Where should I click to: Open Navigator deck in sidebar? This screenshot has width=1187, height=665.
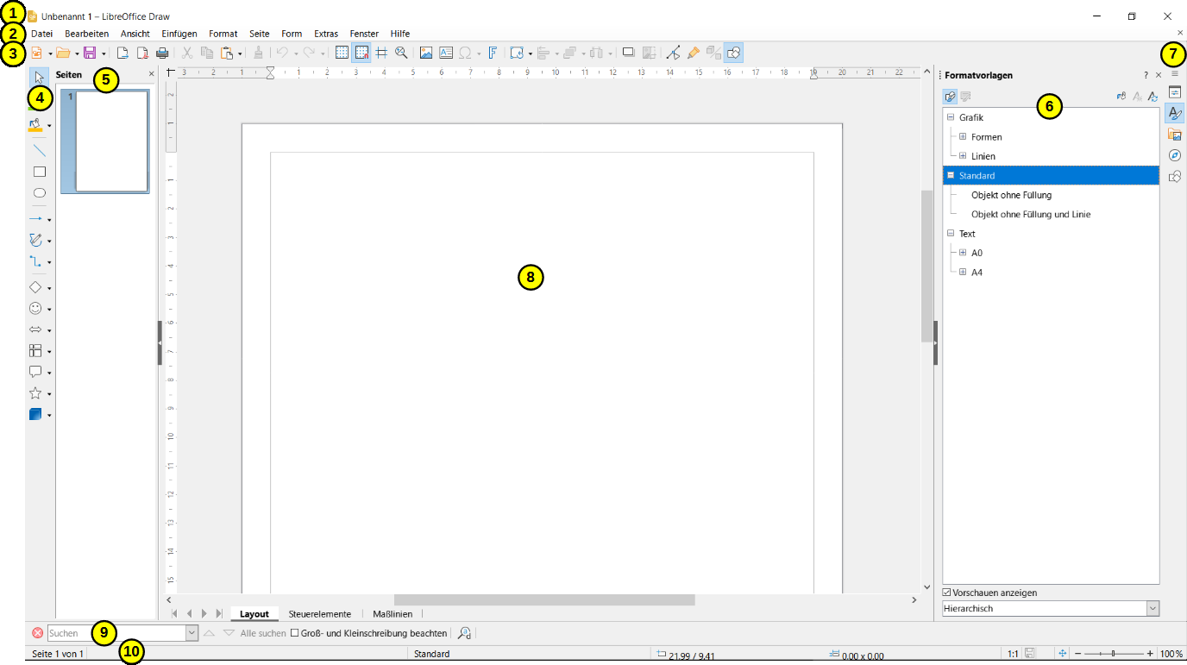tap(1174, 155)
